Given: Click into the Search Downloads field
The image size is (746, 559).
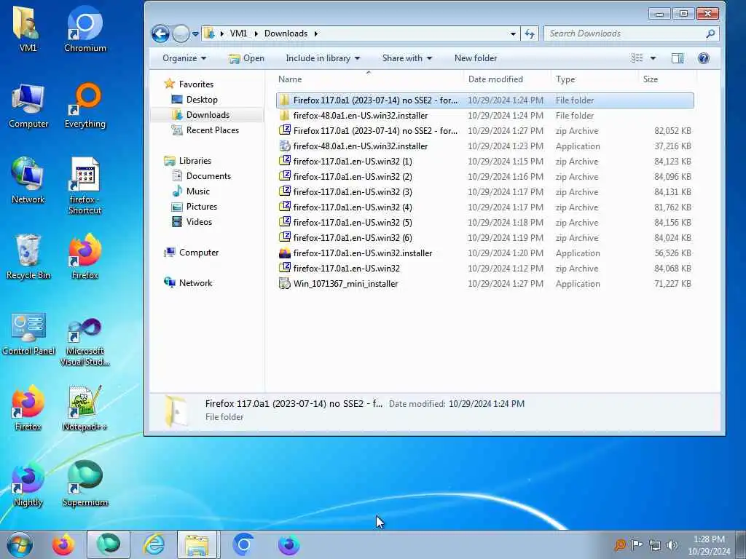Looking at the screenshot, I should point(624,33).
